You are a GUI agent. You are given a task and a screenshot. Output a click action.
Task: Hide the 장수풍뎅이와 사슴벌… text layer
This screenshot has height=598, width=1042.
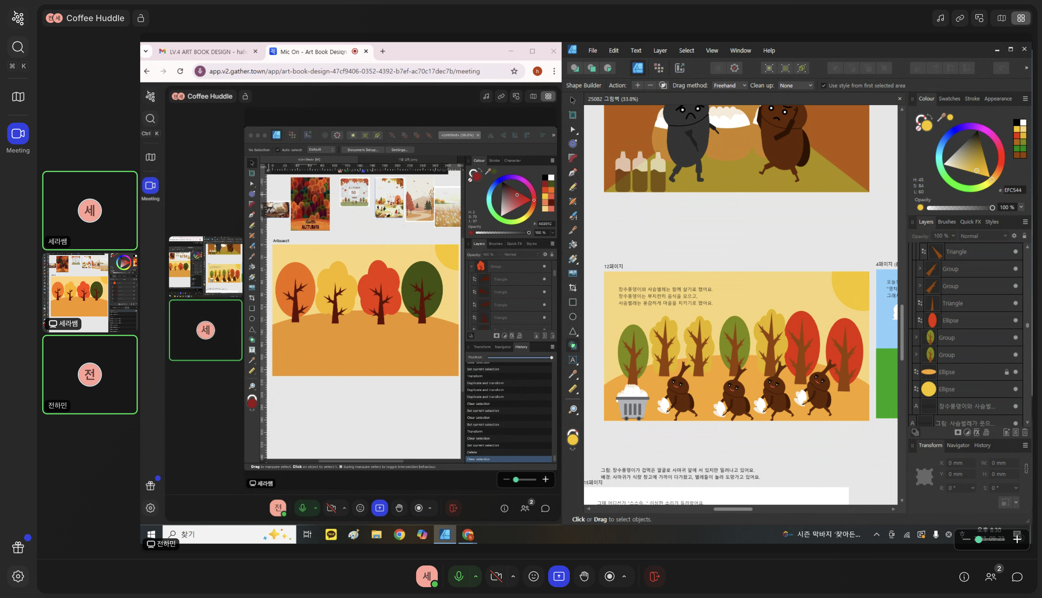1015,406
